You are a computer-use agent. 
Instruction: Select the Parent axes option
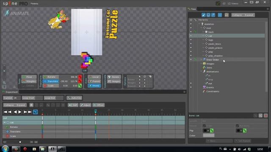94,81
